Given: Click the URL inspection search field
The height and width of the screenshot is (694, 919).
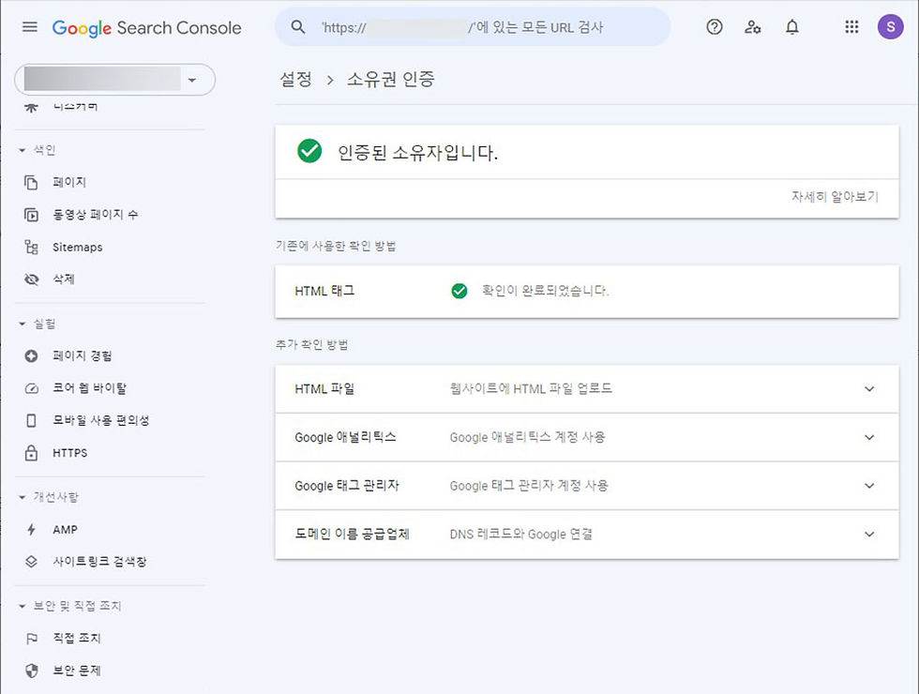Looking at the screenshot, I should 473,27.
